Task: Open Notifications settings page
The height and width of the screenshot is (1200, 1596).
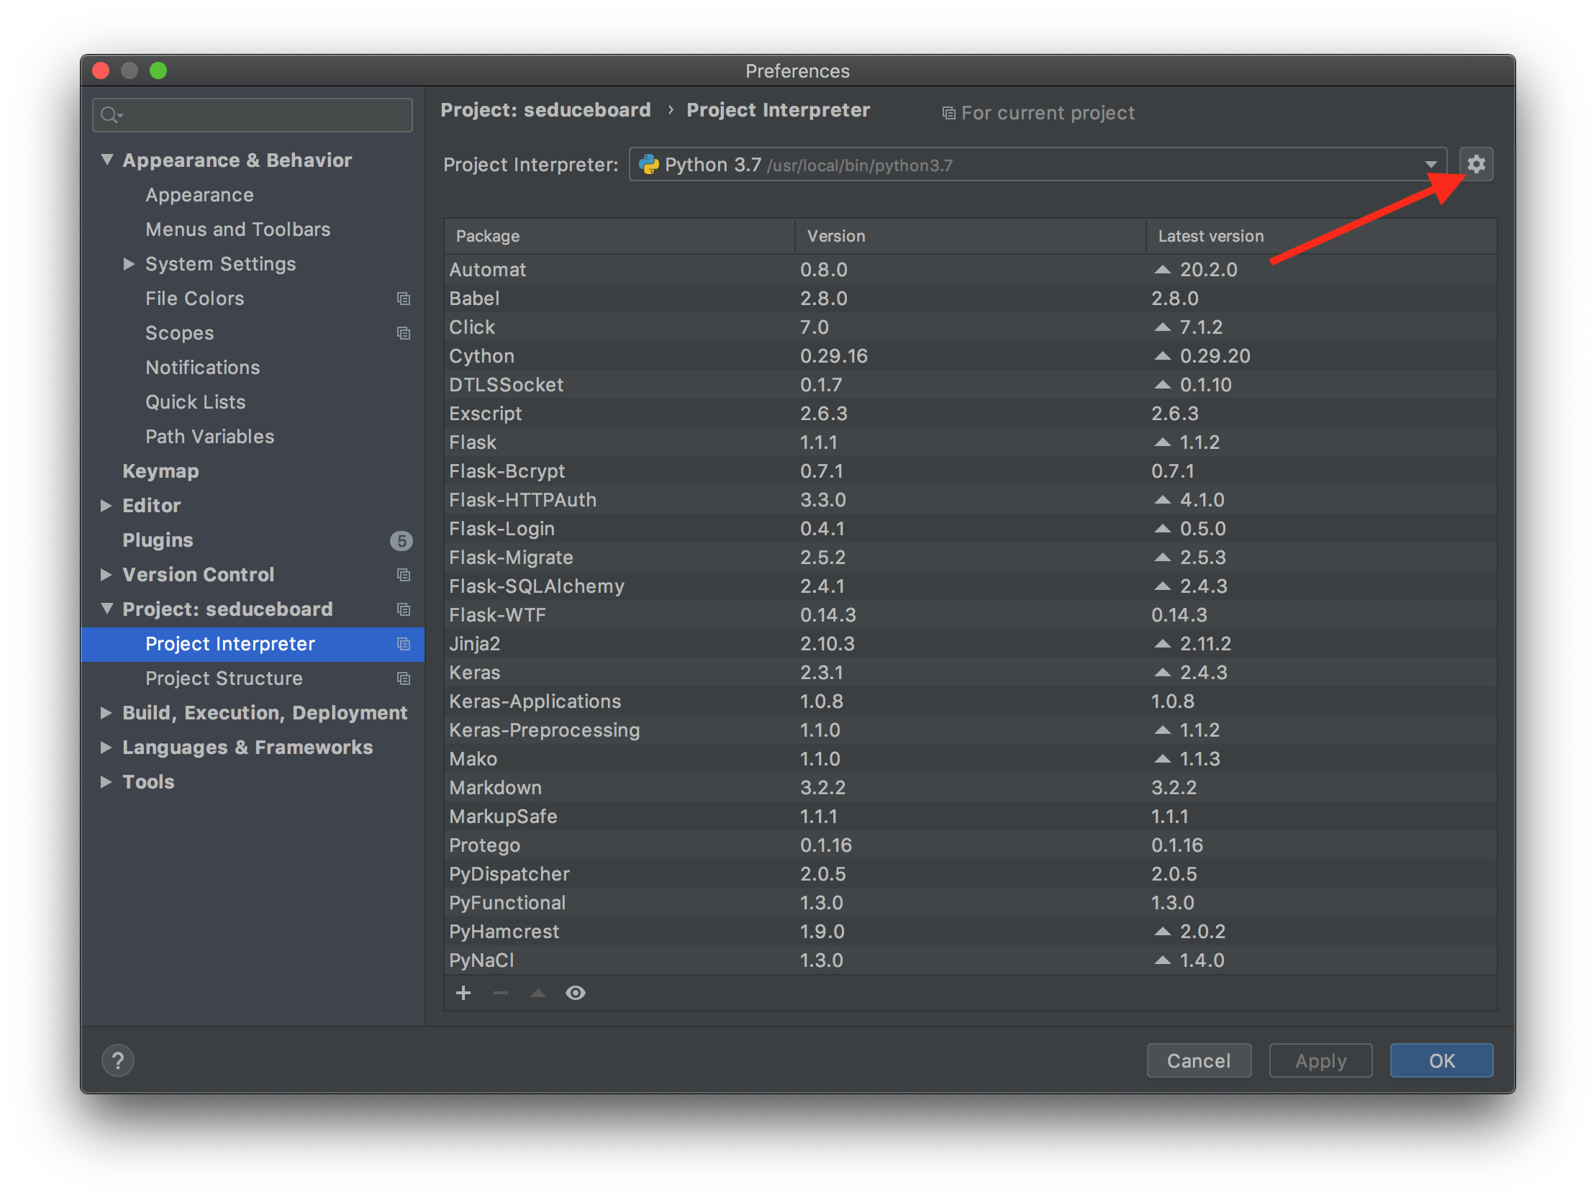Action: point(202,368)
